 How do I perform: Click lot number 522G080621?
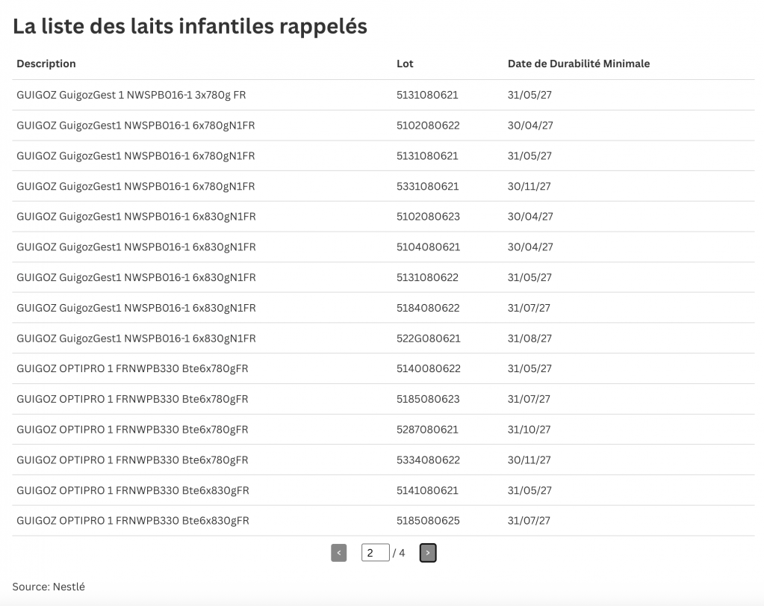pos(428,338)
